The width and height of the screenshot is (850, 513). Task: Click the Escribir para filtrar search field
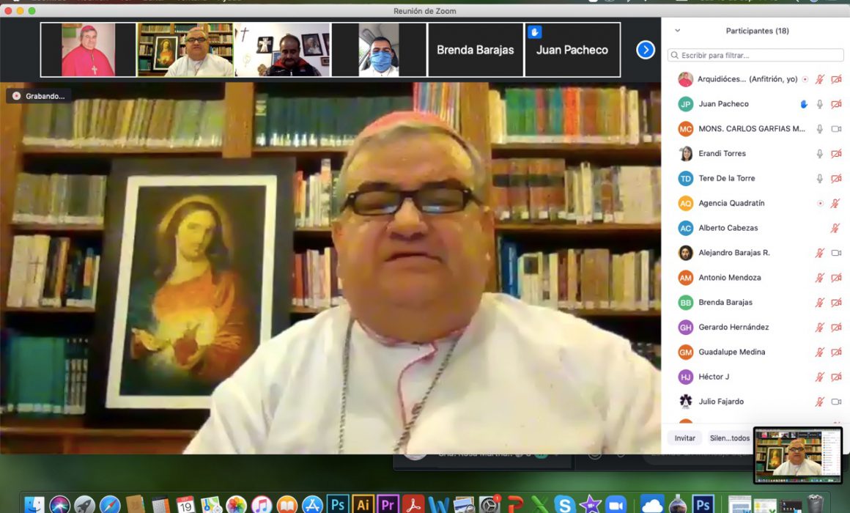755,55
